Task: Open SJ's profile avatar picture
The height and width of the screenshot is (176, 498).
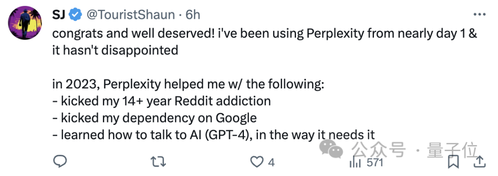Action: point(25,23)
